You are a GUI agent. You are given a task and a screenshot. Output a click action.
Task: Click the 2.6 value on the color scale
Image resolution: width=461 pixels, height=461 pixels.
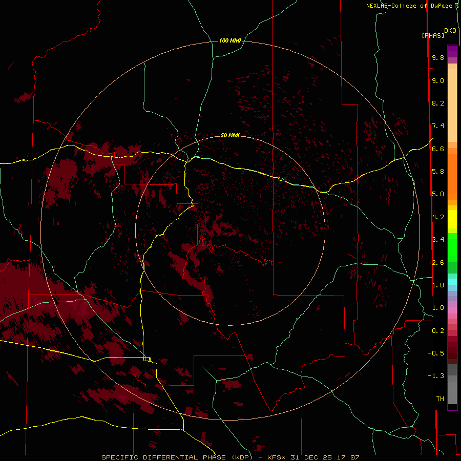point(438,263)
